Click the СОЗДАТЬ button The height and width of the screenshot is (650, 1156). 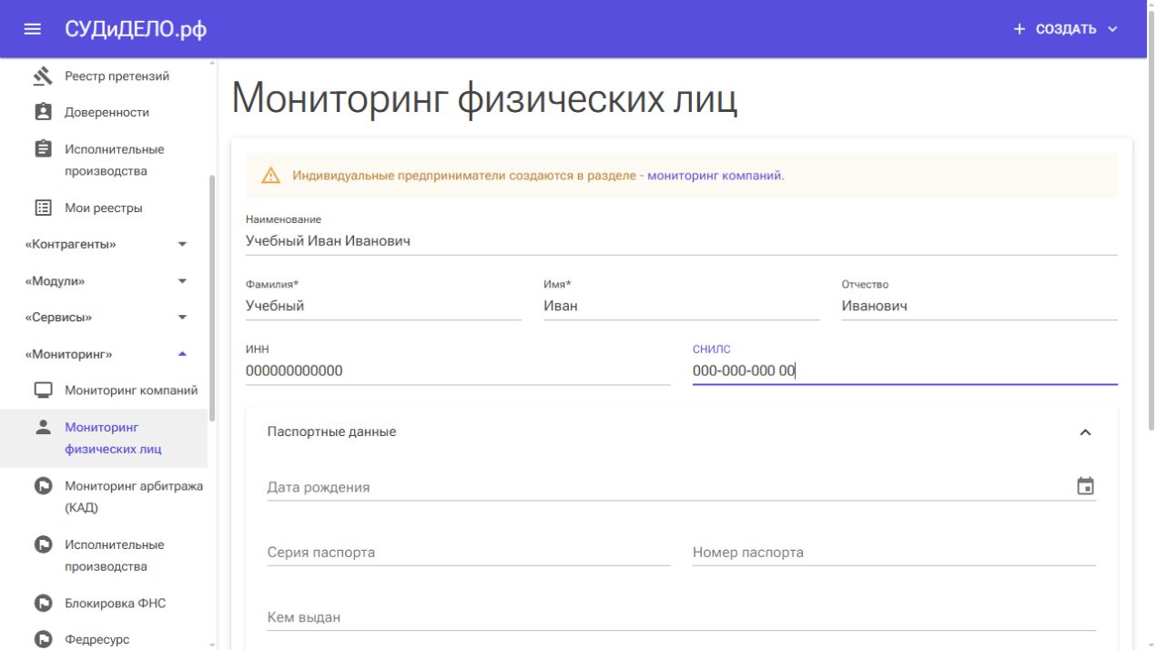pyautogui.click(x=1066, y=29)
